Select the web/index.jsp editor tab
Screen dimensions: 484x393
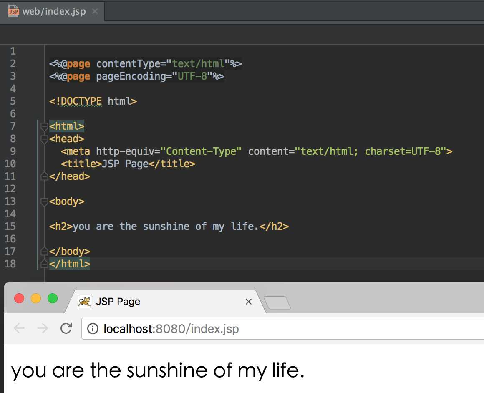(x=54, y=11)
